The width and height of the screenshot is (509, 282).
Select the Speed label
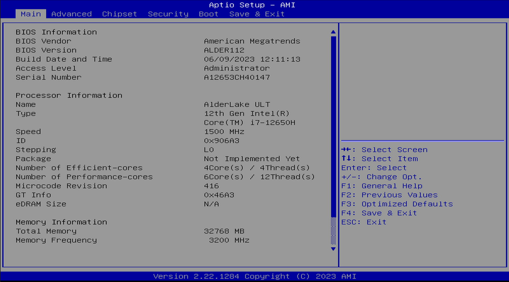coord(28,131)
